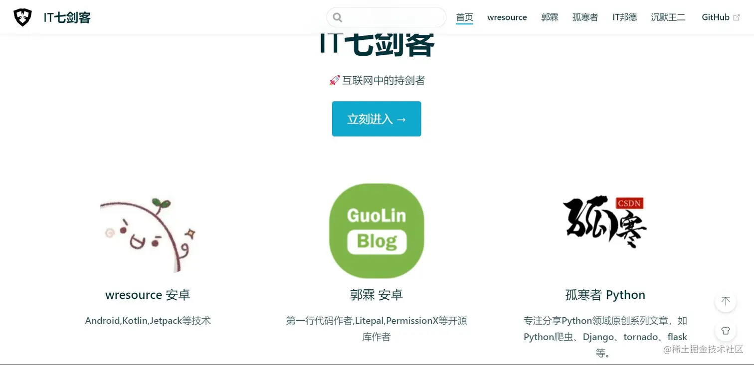Screen dimensions: 754x365
Task: Open the wresource nav item
Action: (x=507, y=17)
